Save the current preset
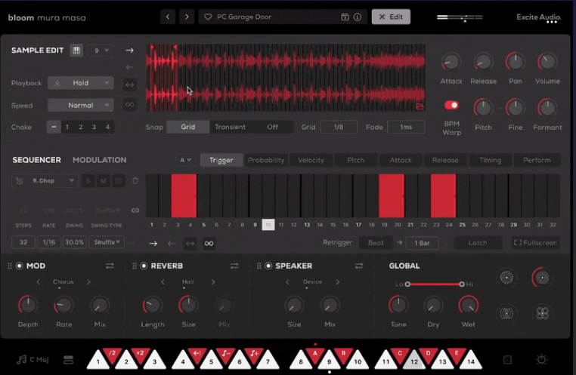 pyautogui.click(x=345, y=17)
